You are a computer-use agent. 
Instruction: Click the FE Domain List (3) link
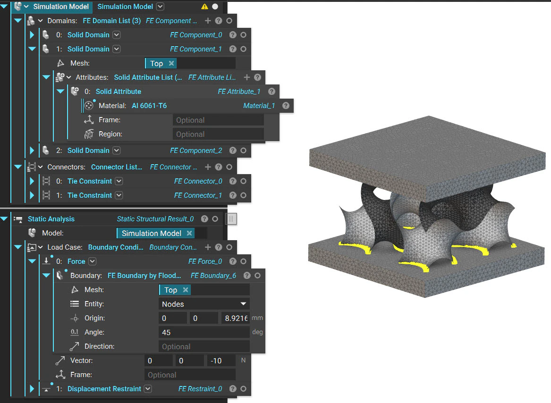(111, 21)
